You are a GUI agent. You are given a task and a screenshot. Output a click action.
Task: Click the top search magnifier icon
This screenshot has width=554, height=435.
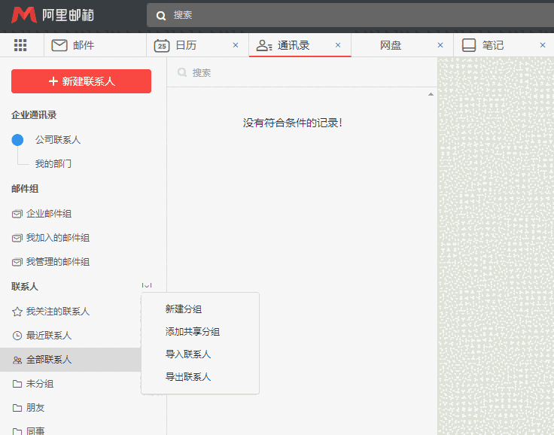(x=160, y=15)
